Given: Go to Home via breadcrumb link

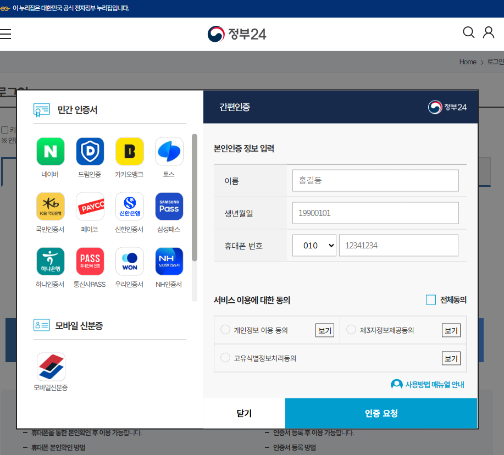Looking at the screenshot, I should [468, 62].
